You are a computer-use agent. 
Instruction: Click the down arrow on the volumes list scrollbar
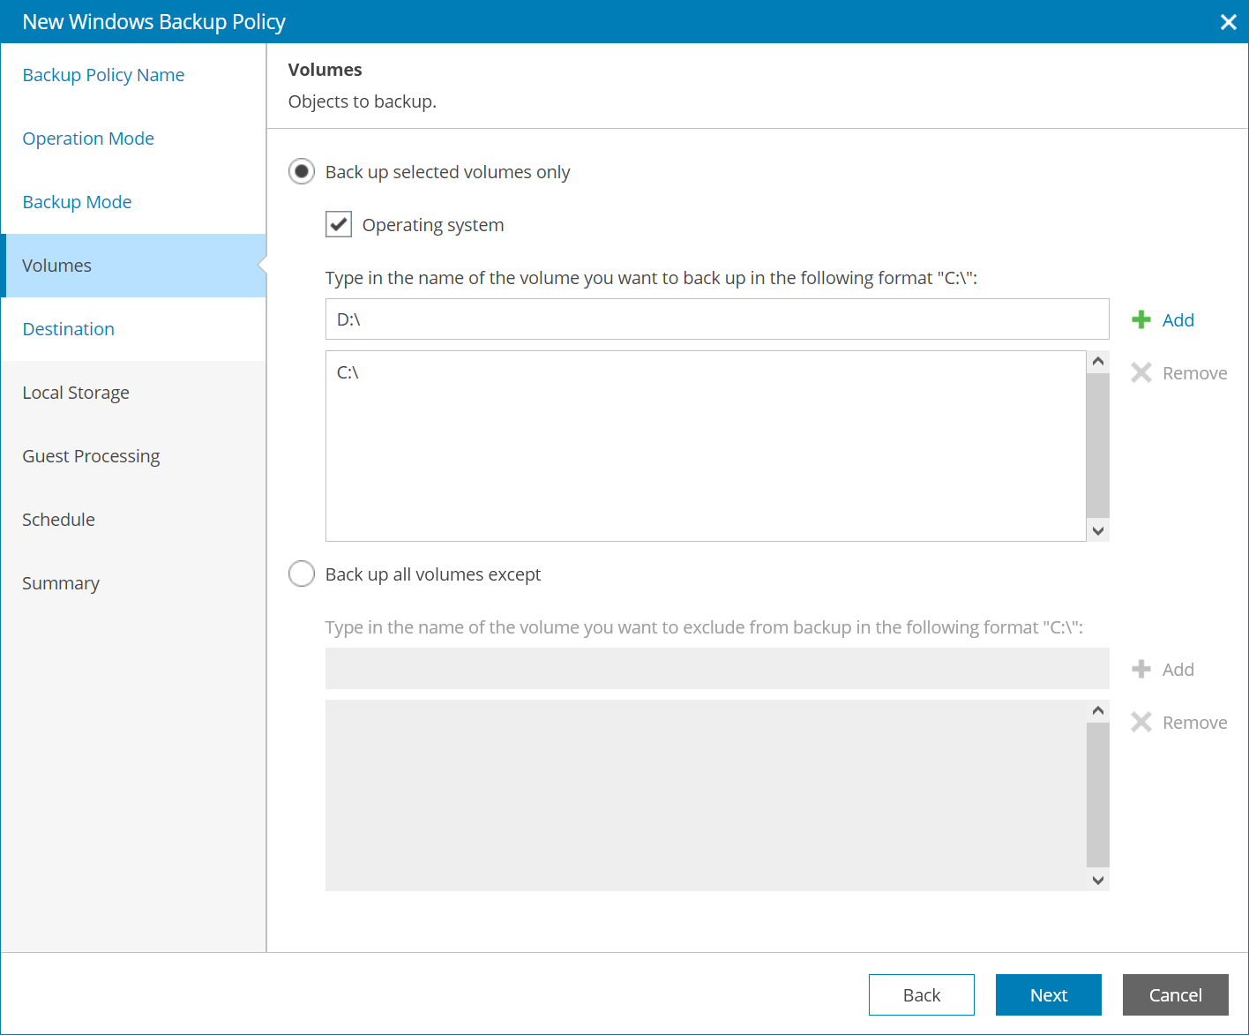pyautogui.click(x=1097, y=530)
